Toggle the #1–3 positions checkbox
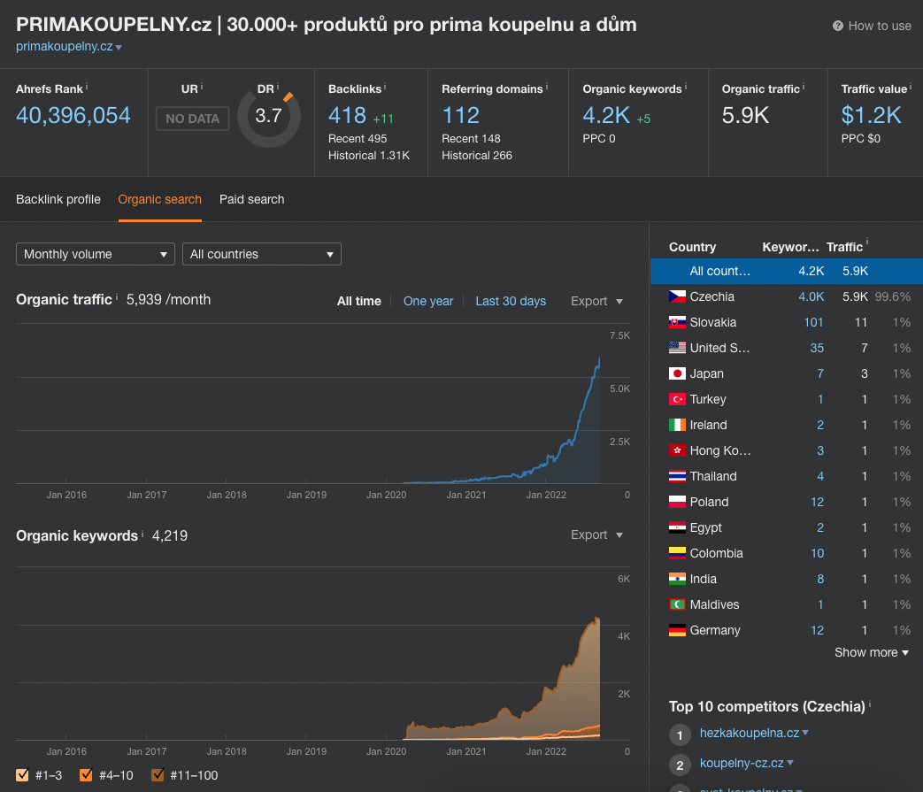This screenshot has height=792, width=923. pos(22,775)
